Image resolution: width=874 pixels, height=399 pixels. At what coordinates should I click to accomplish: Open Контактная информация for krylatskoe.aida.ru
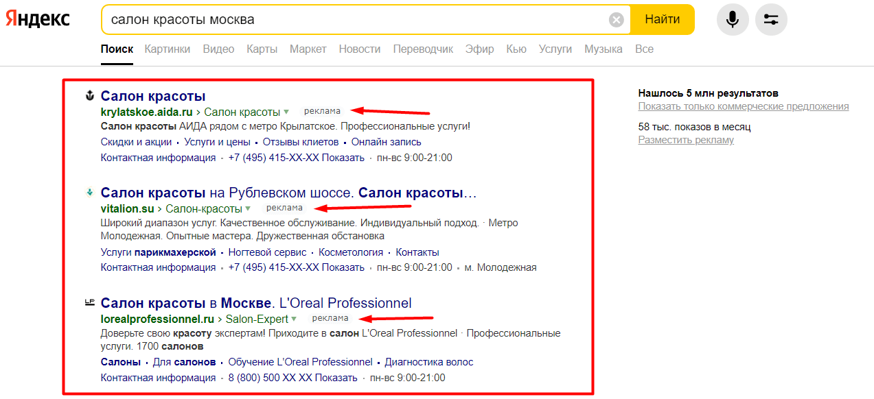click(159, 158)
